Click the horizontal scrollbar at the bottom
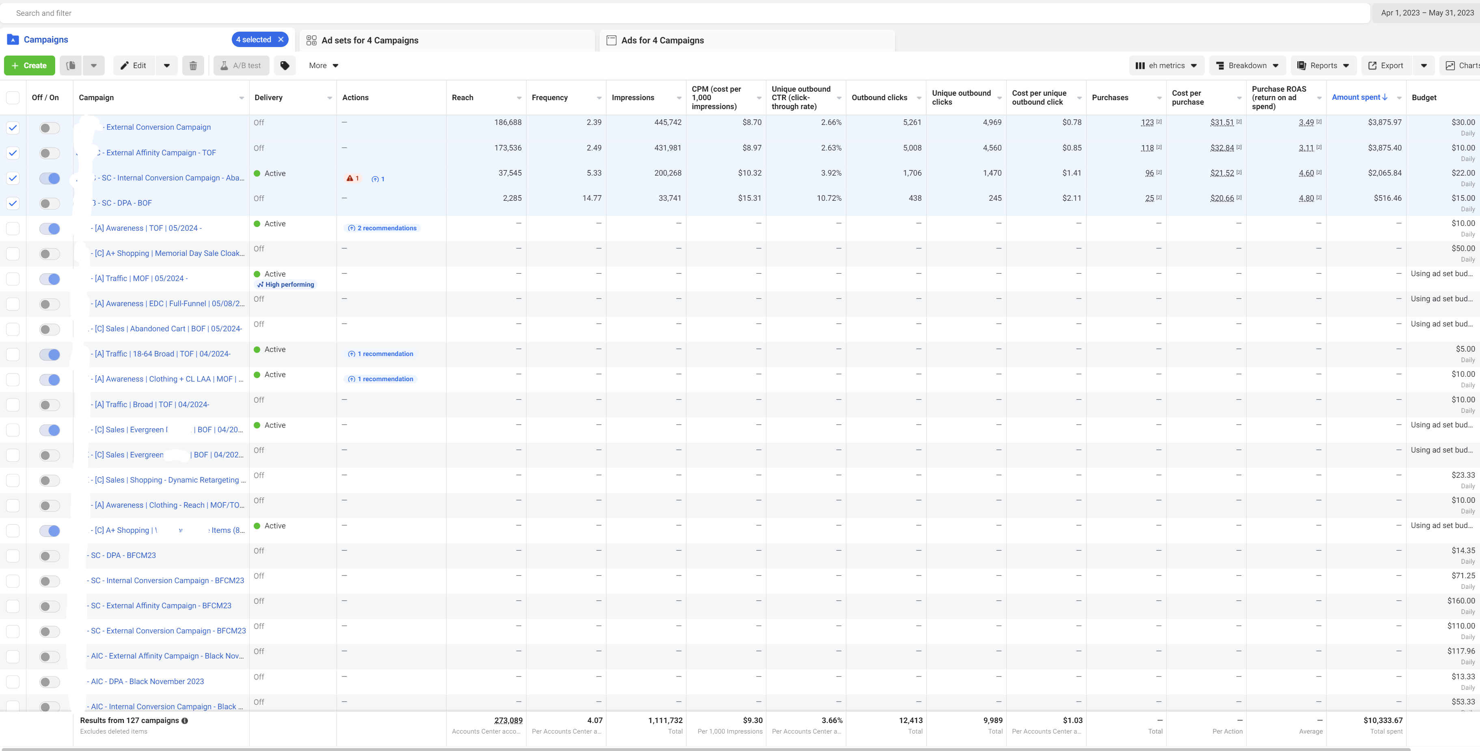This screenshot has width=1480, height=751. tap(705, 749)
